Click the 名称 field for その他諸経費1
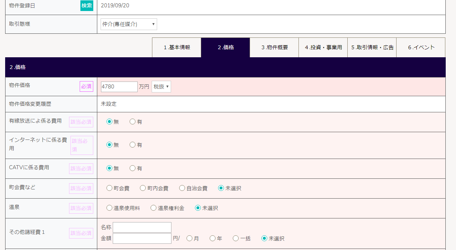This screenshot has width=456, height=250. [x=142, y=227]
